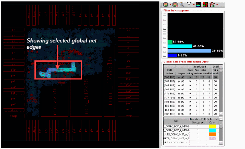
Task: Click the funnel filter icon
Action: click(x=189, y=4)
